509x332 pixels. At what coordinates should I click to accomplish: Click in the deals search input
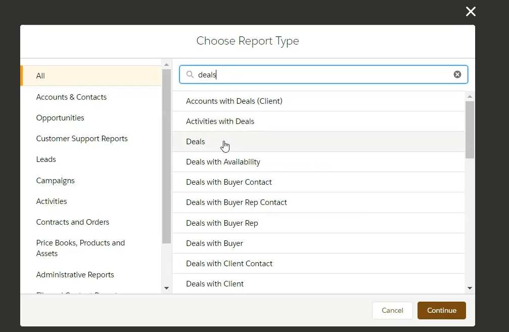coord(323,74)
